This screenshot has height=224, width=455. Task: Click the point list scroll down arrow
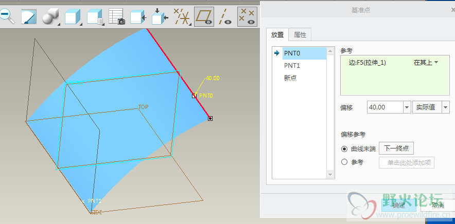(x=330, y=175)
